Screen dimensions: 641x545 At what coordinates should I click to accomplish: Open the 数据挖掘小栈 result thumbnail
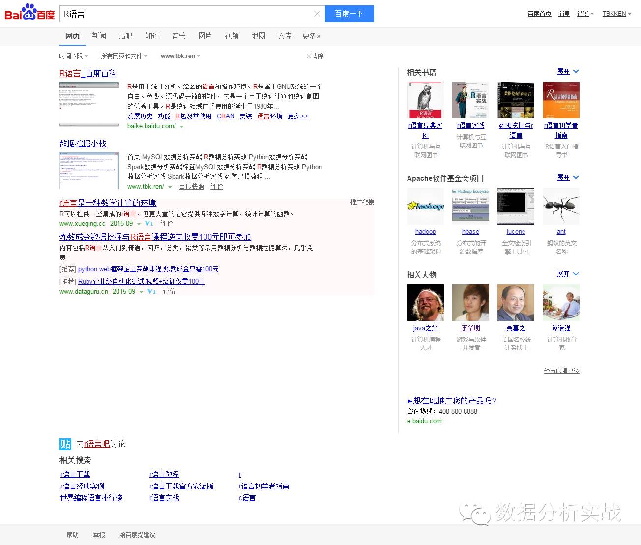tap(89, 171)
